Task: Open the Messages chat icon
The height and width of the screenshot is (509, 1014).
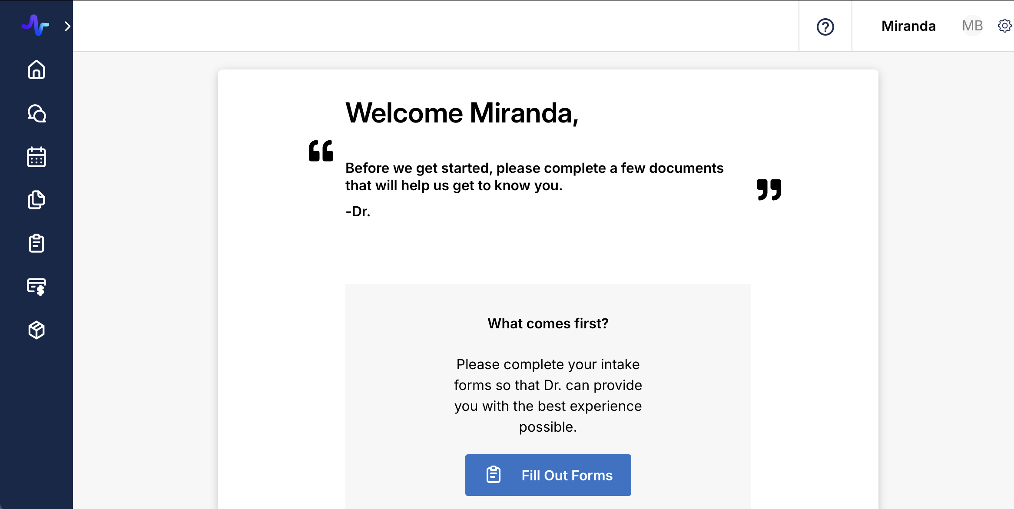Action: (x=36, y=113)
